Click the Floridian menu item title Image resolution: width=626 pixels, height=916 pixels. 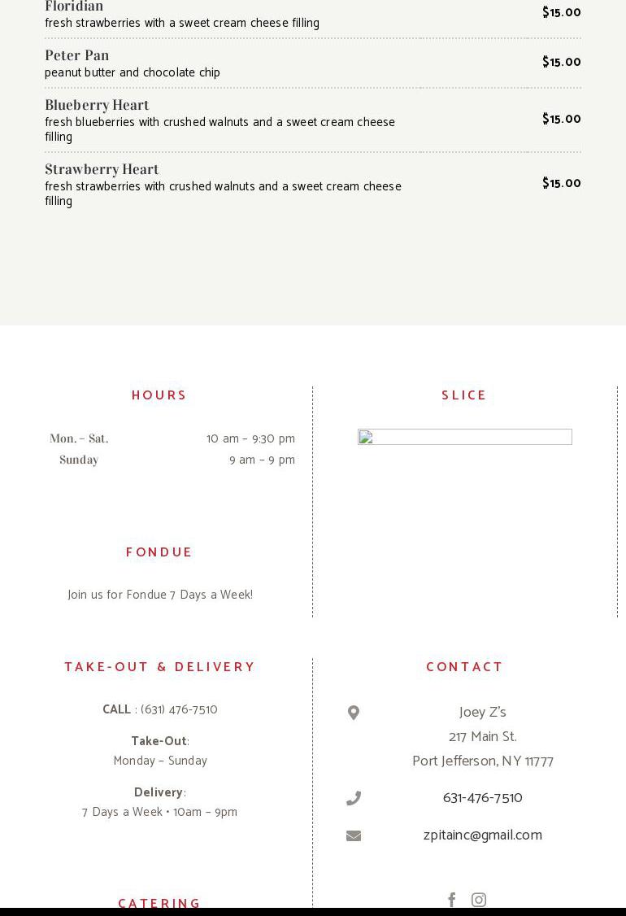[74, 7]
